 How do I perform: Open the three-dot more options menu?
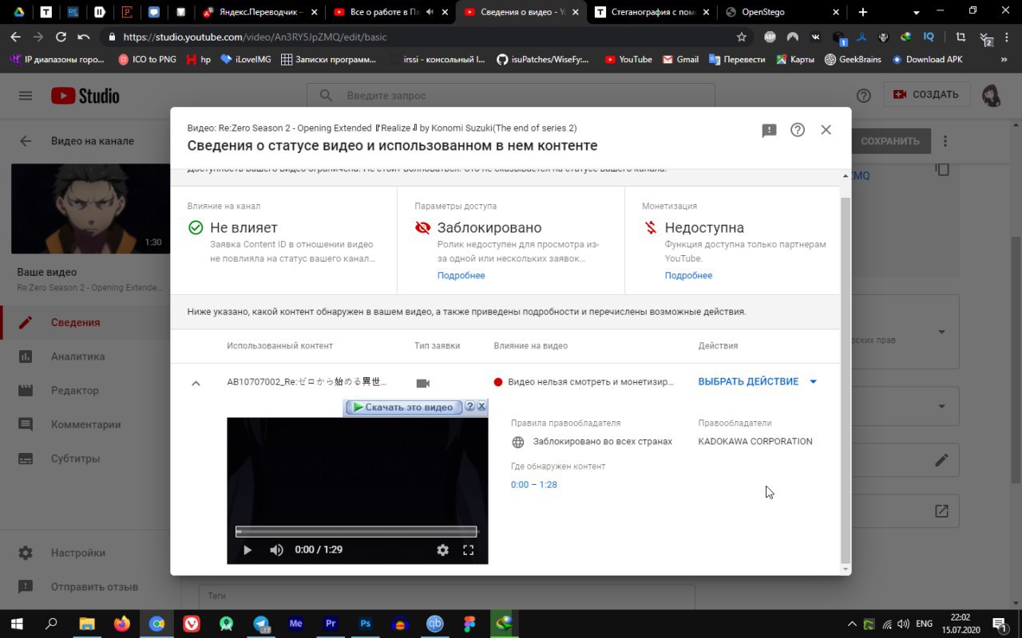tap(945, 141)
